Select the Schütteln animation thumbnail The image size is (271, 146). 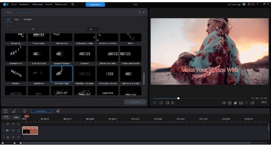pyautogui.click(x=84, y=54)
